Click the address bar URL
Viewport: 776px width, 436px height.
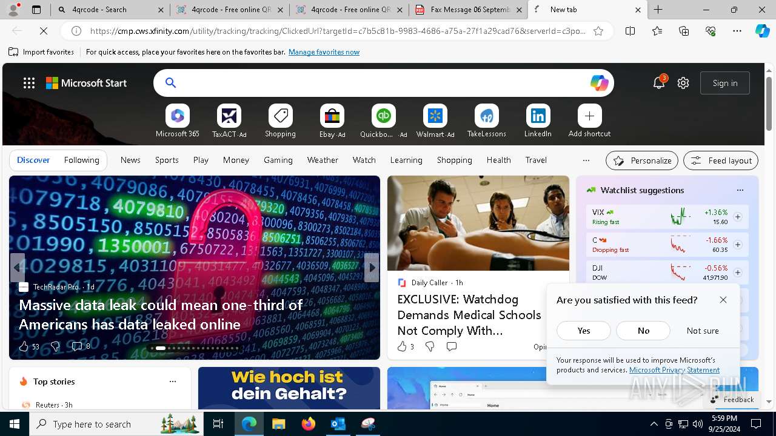338,31
